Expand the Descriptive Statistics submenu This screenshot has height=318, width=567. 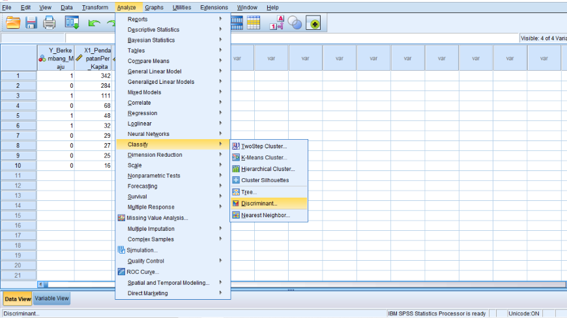click(x=153, y=30)
